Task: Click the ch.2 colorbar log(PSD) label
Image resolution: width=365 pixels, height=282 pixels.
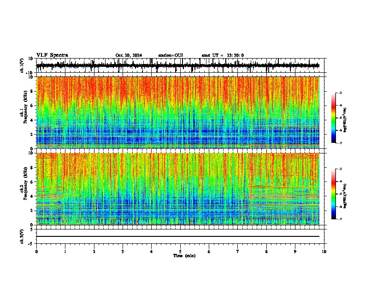Action: pyautogui.click(x=345, y=196)
